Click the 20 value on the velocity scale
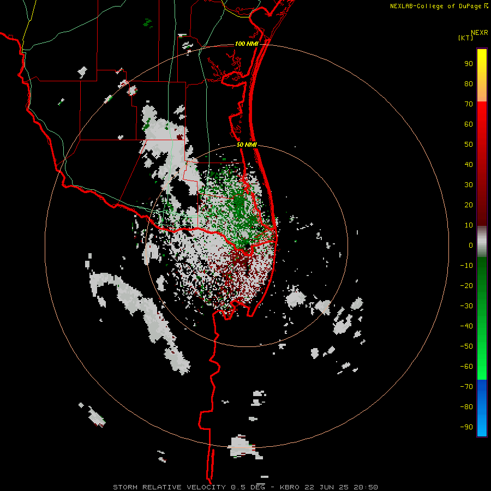Screen dimensions: 491x491 point(469,205)
